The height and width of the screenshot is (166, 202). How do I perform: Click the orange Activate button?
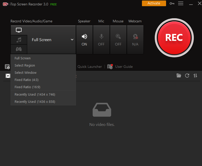(x=154, y=3)
